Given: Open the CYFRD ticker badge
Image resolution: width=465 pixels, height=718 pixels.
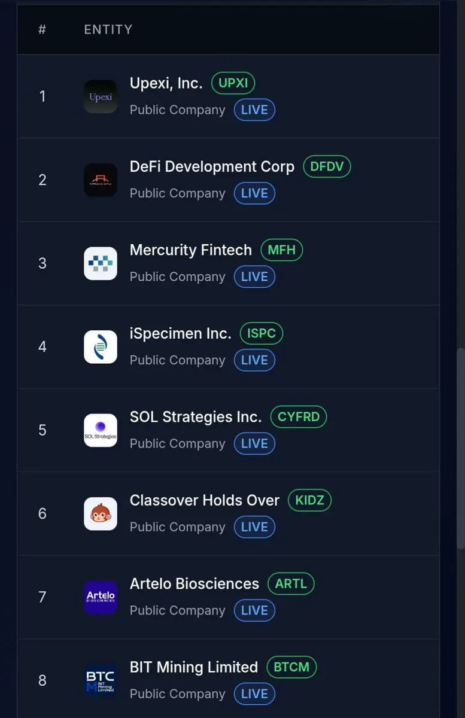Looking at the screenshot, I should click(x=299, y=416).
